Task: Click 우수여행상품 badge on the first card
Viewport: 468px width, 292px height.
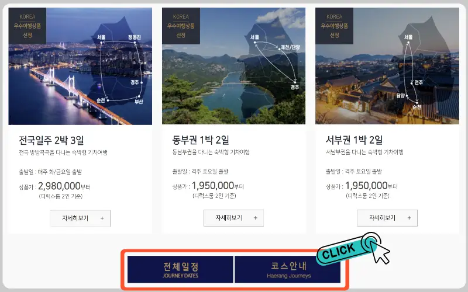Action: click(27, 26)
